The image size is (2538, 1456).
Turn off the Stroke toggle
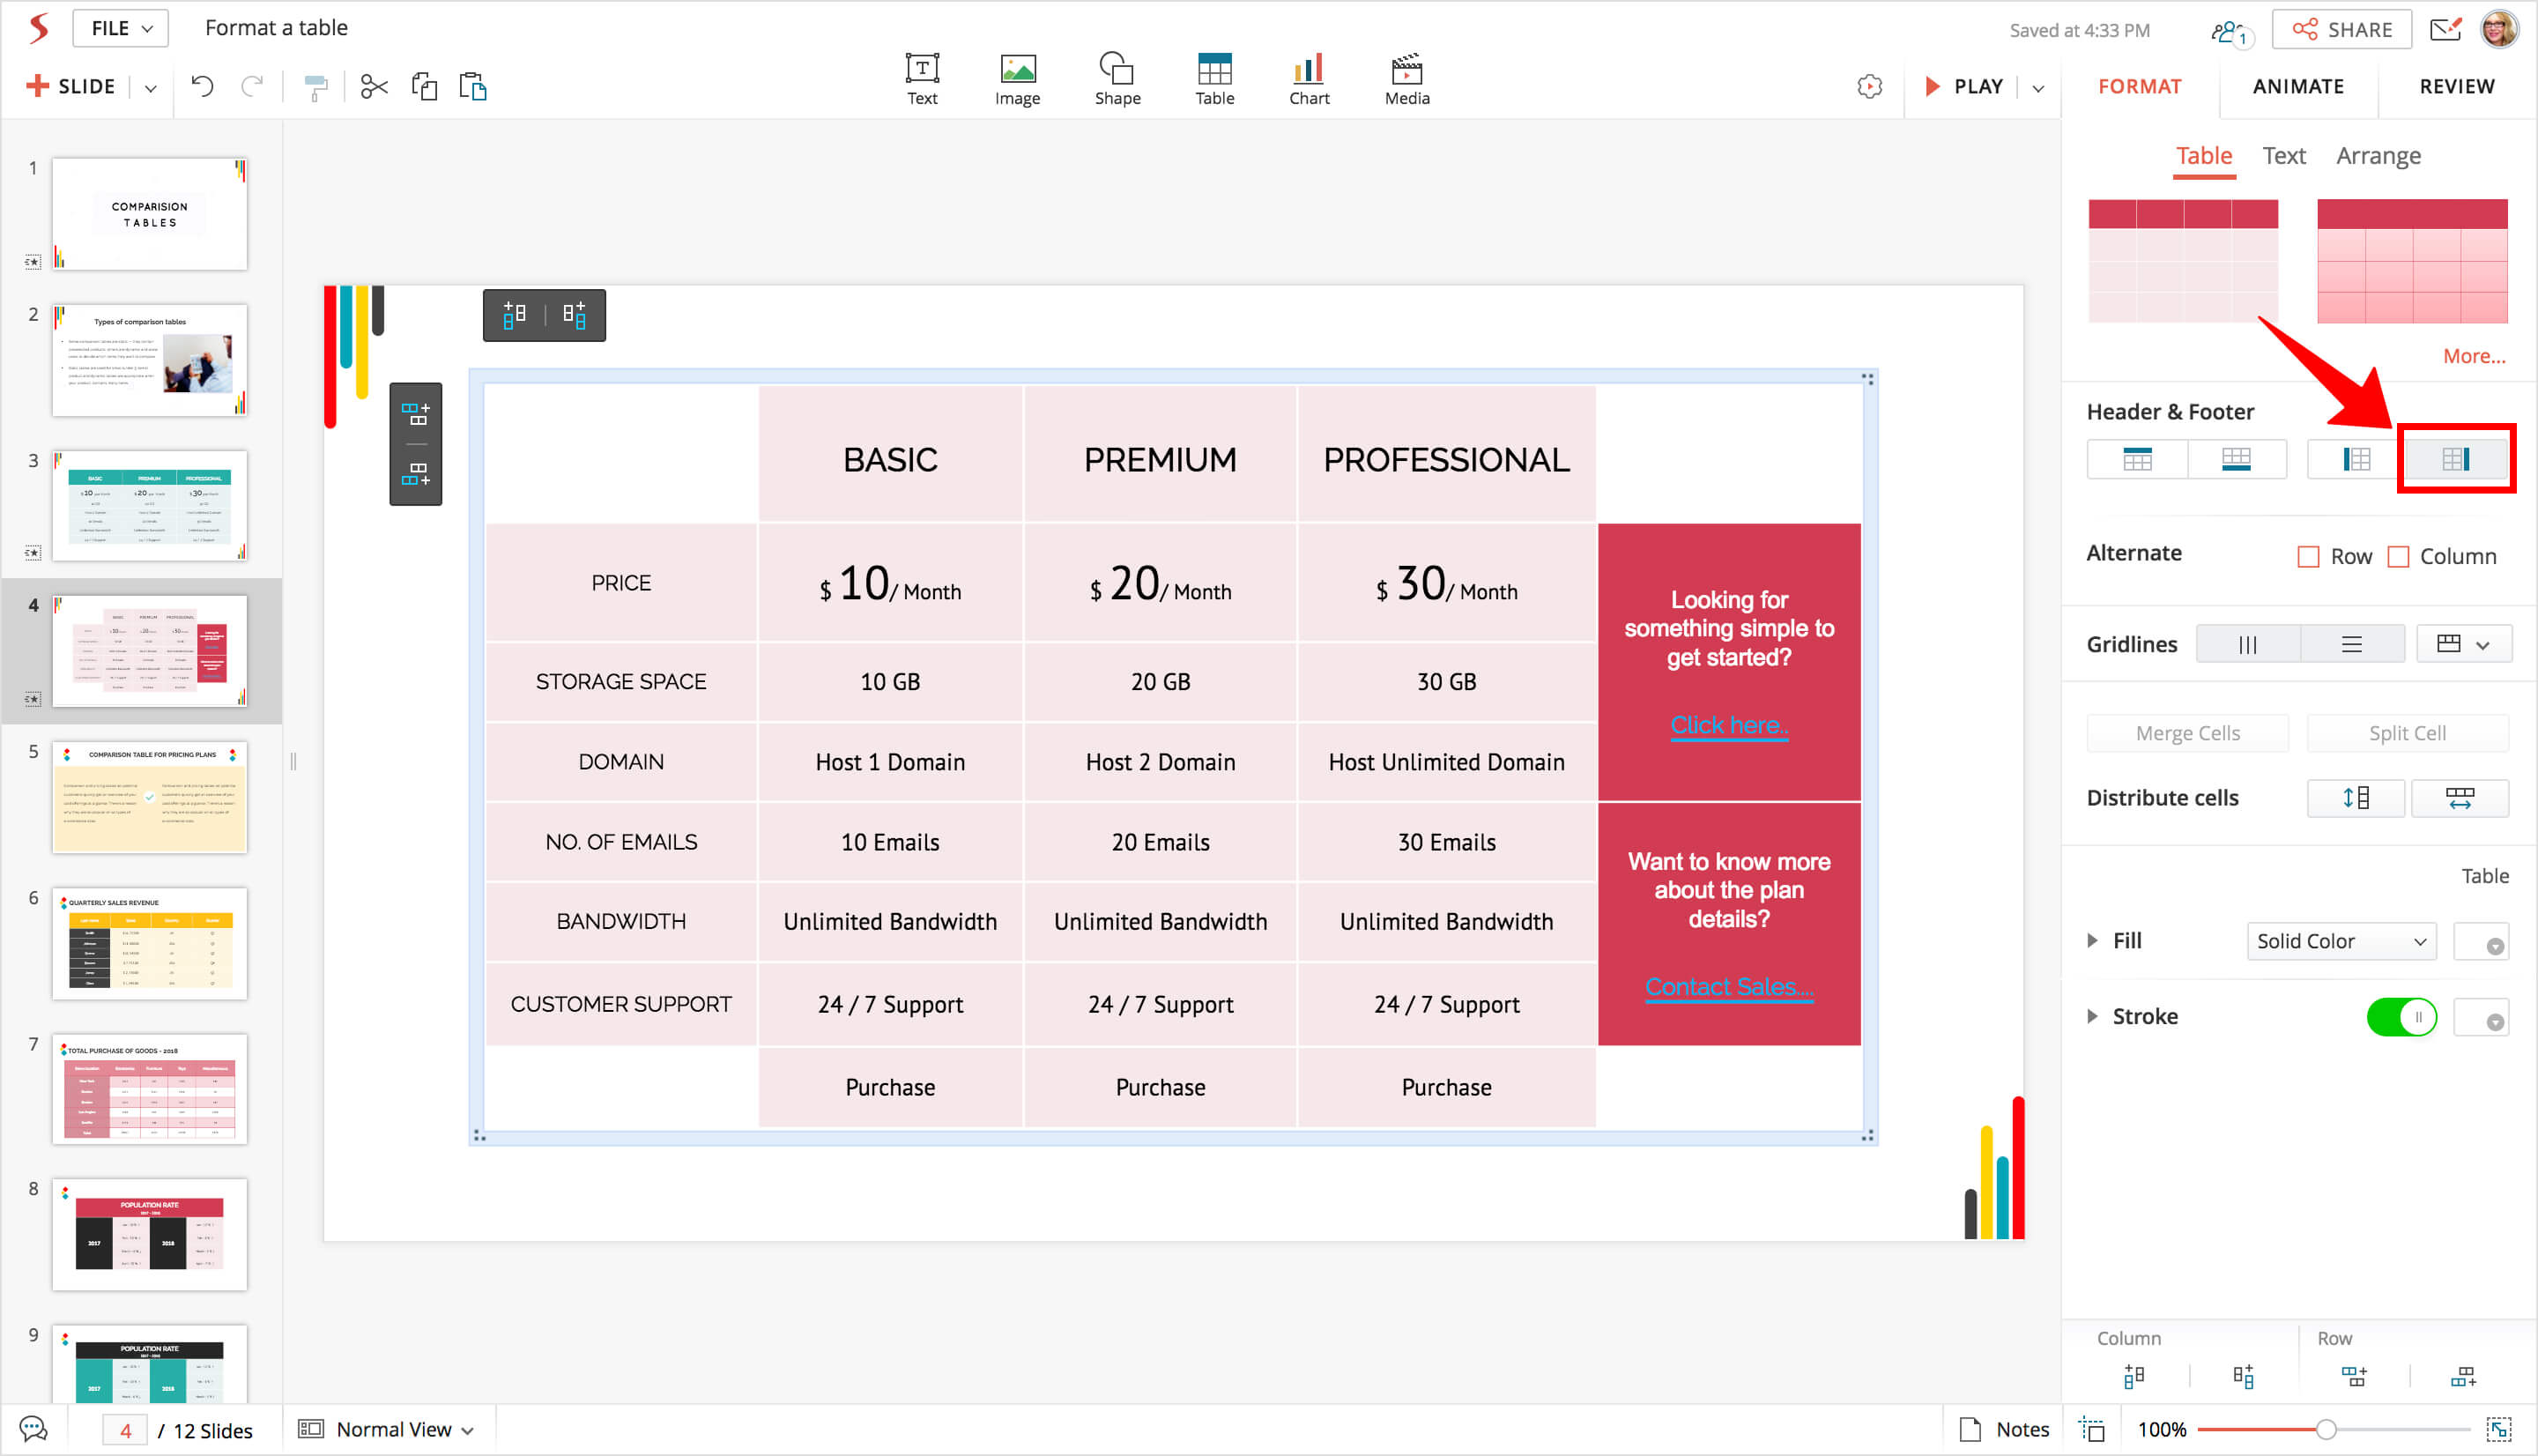tap(2401, 1017)
